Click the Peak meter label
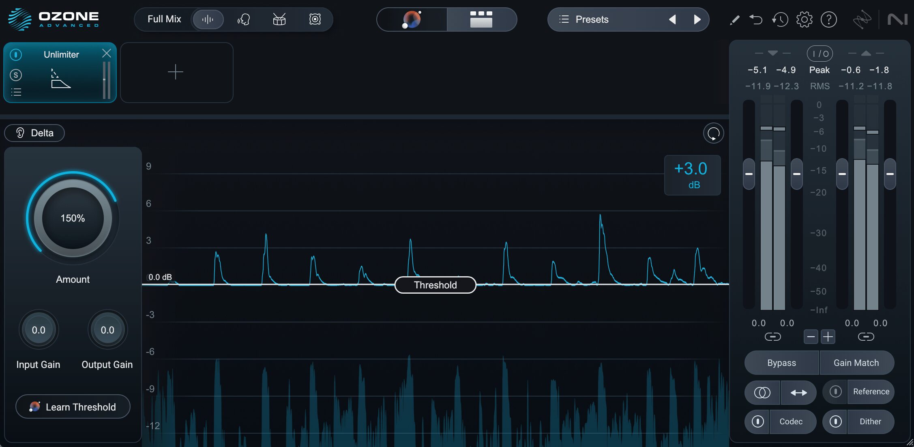The height and width of the screenshot is (447, 914). (820, 70)
